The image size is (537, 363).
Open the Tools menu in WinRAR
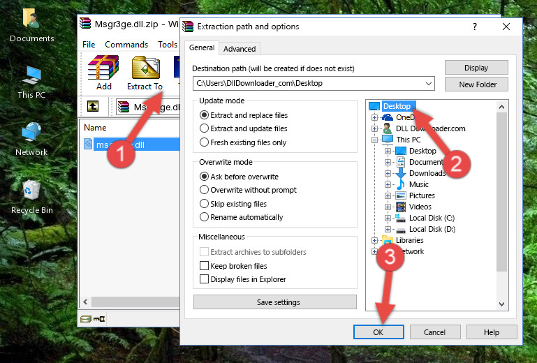pyautogui.click(x=168, y=45)
